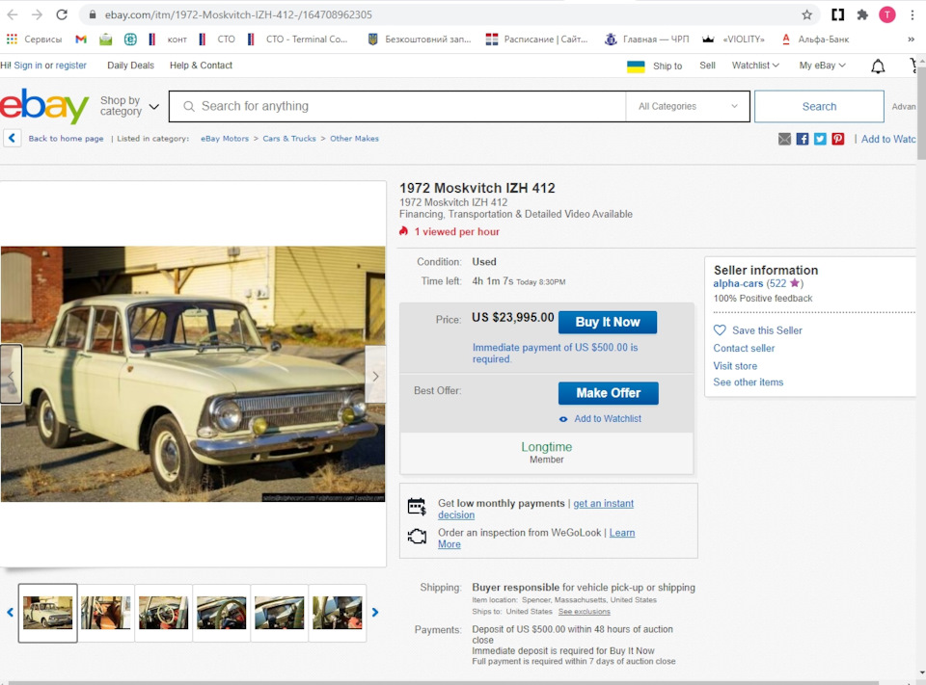Image resolution: width=926 pixels, height=685 pixels.
Task: Click See other items link
Action: click(x=749, y=382)
